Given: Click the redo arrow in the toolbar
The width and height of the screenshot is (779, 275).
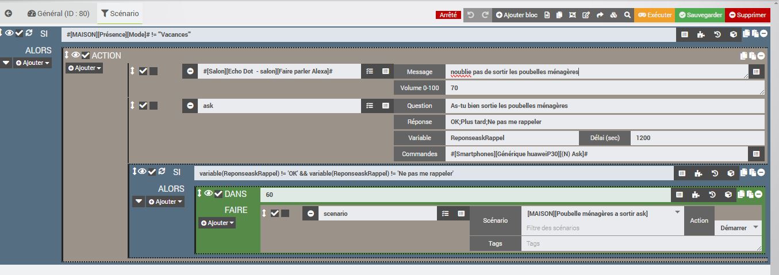Looking at the screenshot, I should [485, 15].
